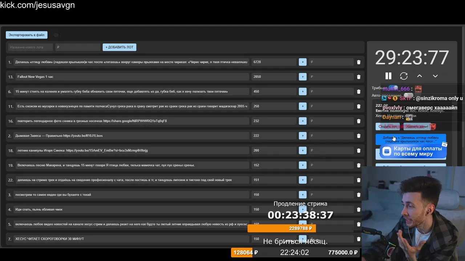Edit the amount field showing 222
This screenshot has height=261, width=465.
[274, 136]
